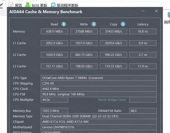170x133 pixels.
Task: Click the L3 Cache Write value field
Action: point(84,66)
